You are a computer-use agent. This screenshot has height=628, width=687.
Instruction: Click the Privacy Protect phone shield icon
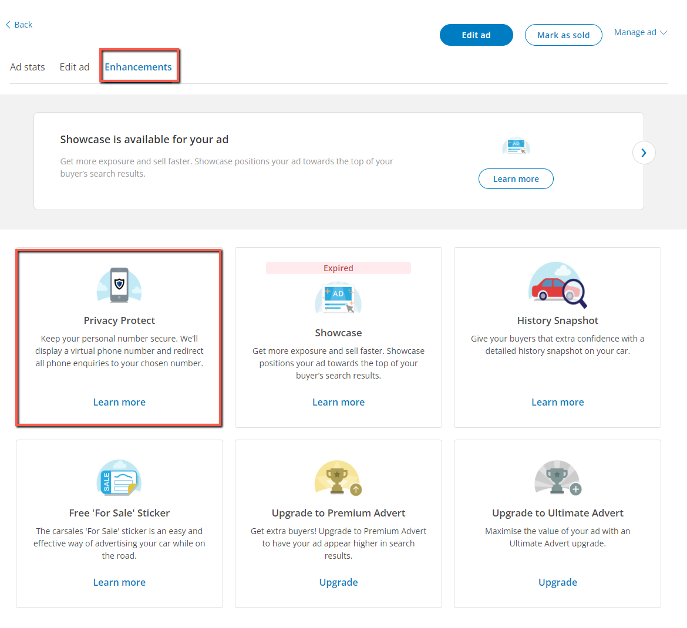click(x=119, y=285)
